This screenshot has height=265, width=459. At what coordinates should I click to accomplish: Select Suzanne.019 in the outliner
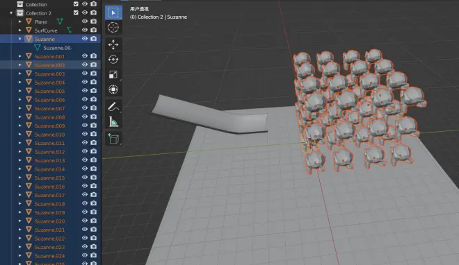tap(49, 212)
